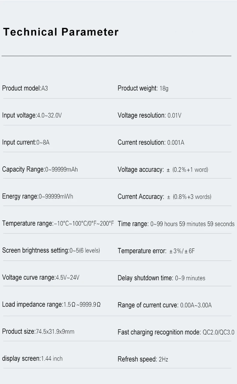Click the Technical Parameter heading
The image size is (237, 384).
(x=61, y=32)
